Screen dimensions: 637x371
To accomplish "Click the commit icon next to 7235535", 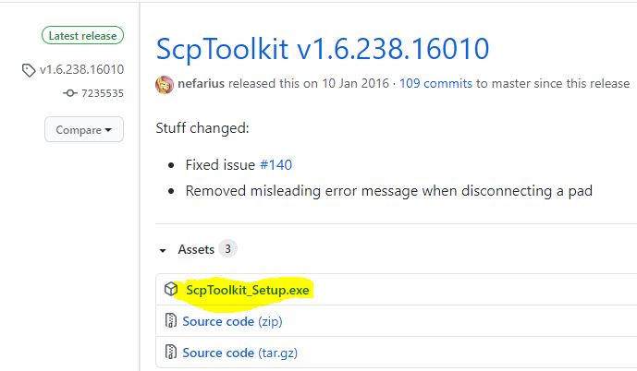I will coord(70,93).
